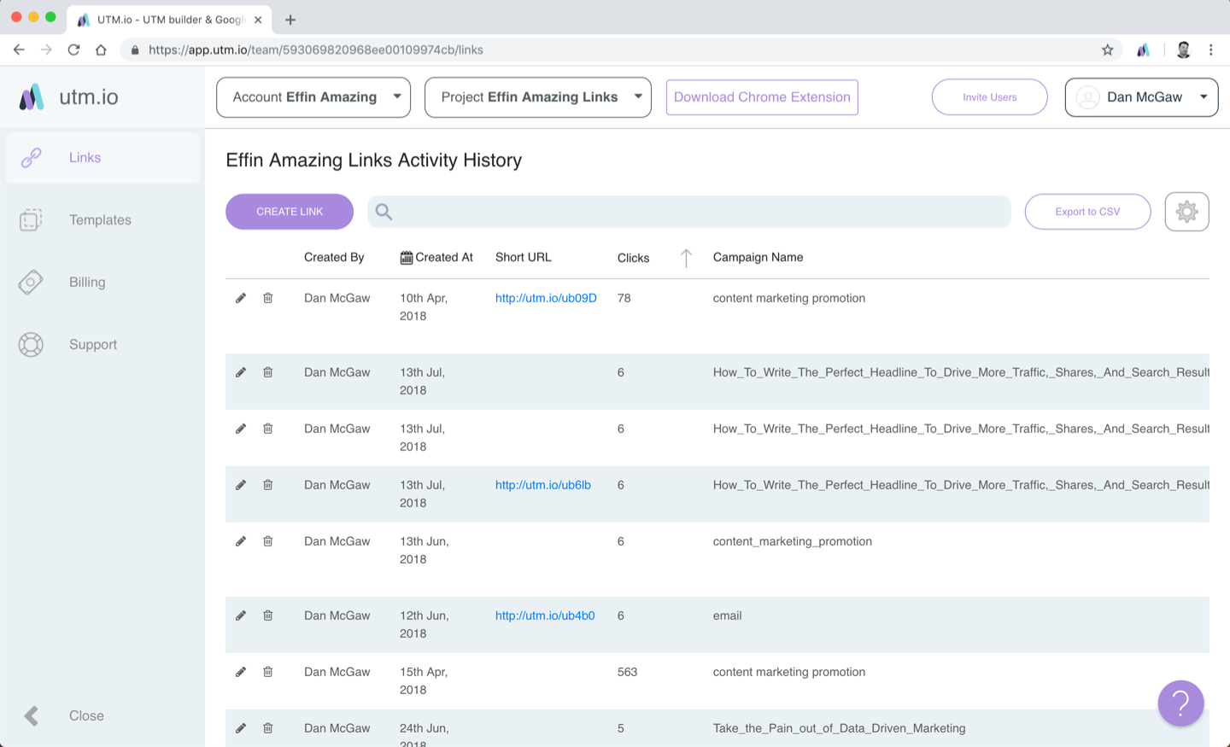Screen dimensions: 1230x747
Task: Delete the email campaign link
Action: (x=268, y=616)
